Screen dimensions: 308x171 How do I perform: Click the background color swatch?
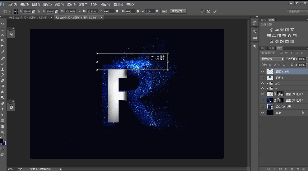tap(4, 143)
